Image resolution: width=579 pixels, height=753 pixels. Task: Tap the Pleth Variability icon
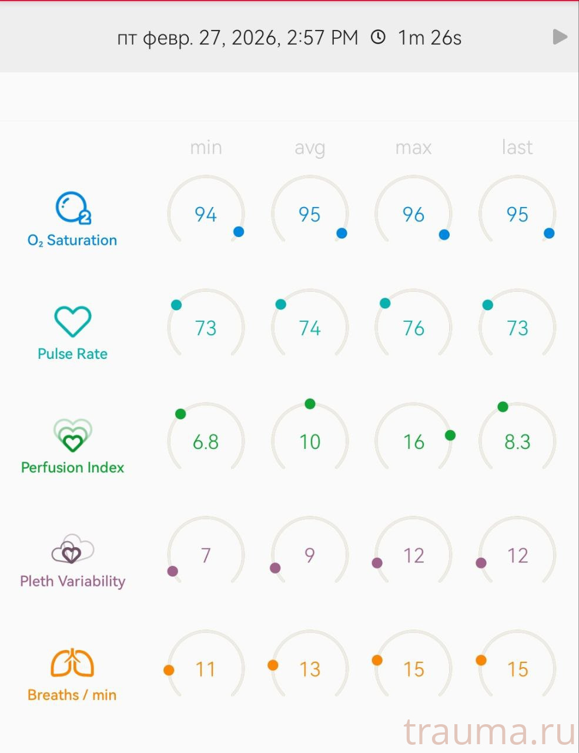click(72, 549)
